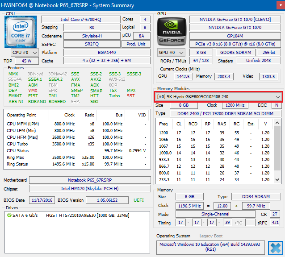Click the BIOS date 11/17/2016 field
The image size is (285, 257).
tap(42, 200)
